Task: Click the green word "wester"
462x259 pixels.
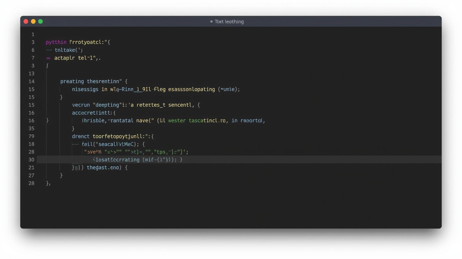Action: pos(177,121)
